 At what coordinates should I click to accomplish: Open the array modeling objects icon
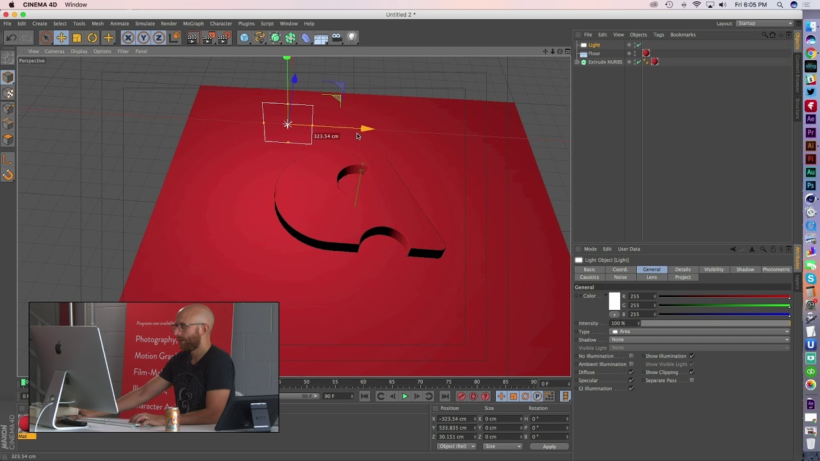pyautogui.click(x=290, y=38)
